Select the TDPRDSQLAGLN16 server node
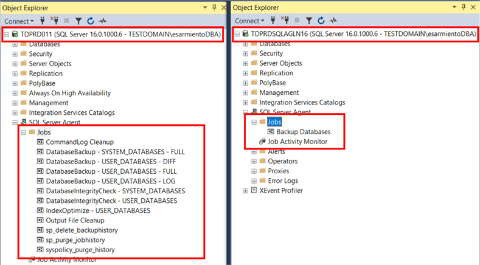This screenshot has height=265, width=480. coord(363,34)
